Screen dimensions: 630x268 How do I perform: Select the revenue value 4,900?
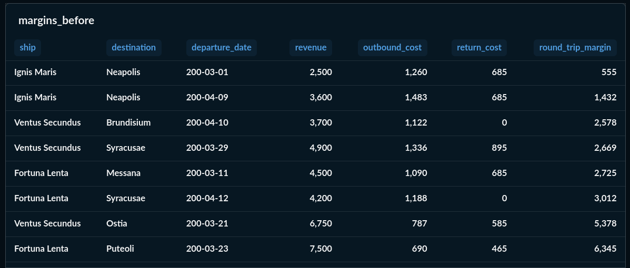[321, 148]
